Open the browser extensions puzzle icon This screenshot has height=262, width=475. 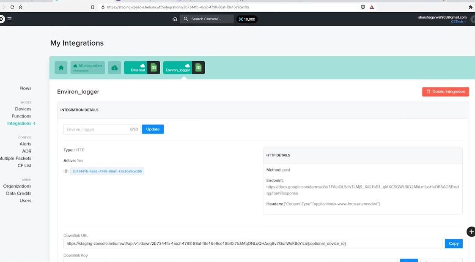(470, 7)
